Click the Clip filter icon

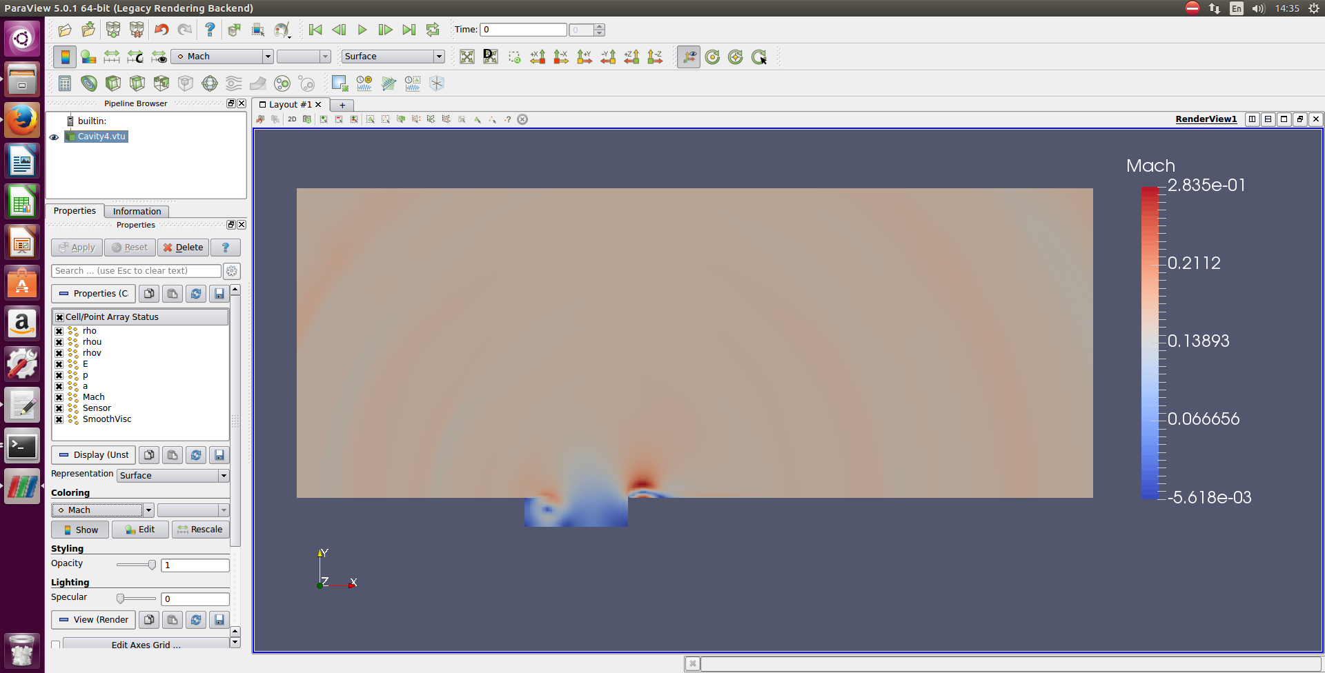(113, 83)
